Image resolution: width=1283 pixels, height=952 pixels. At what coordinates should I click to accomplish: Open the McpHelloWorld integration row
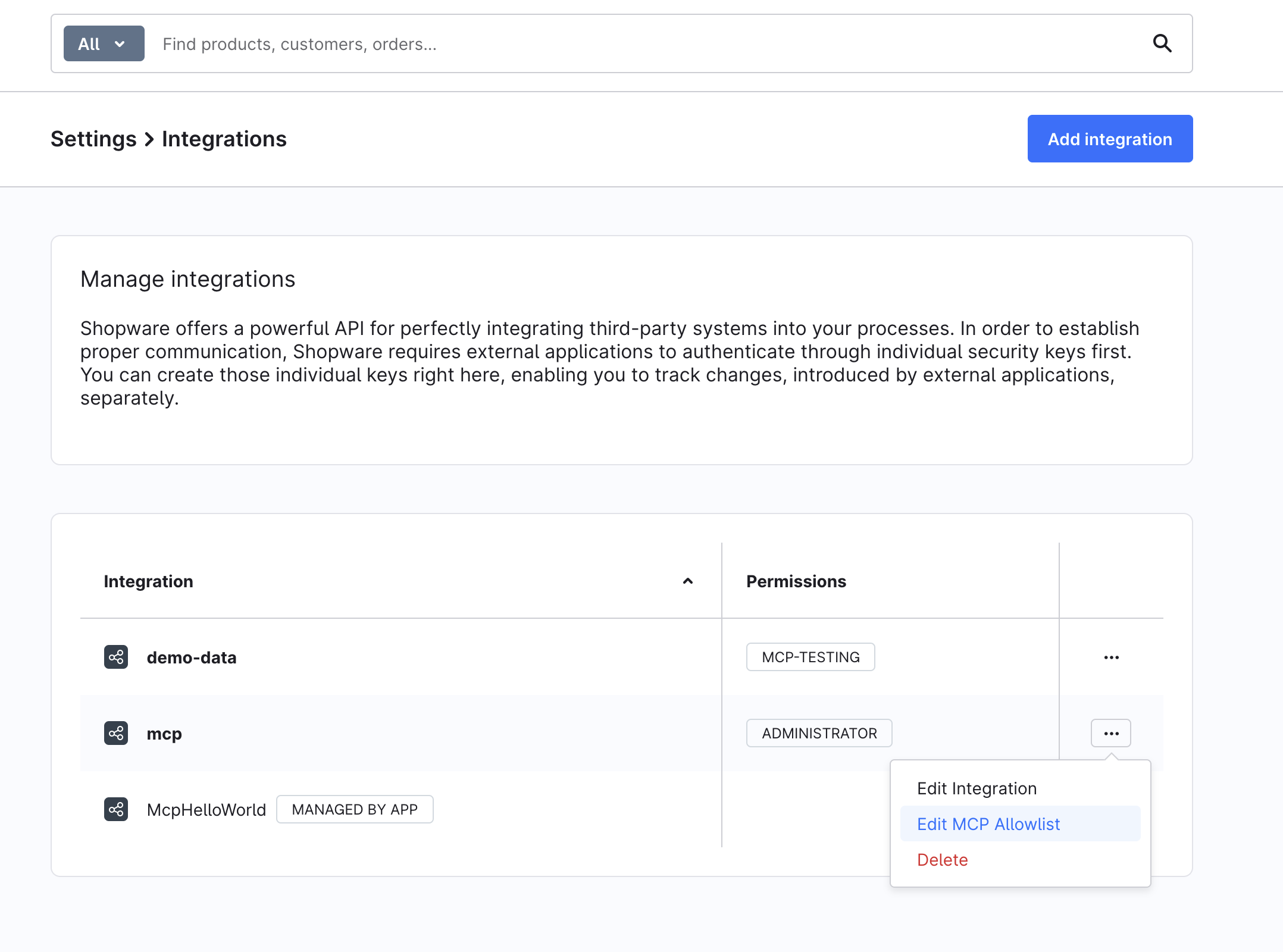(206, 810)
